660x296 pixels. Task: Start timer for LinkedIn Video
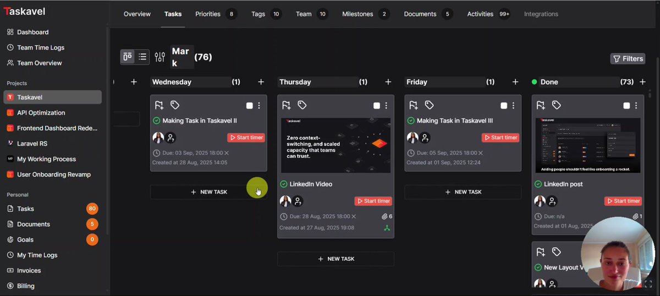pyautogui.click(x=373, y=201)
